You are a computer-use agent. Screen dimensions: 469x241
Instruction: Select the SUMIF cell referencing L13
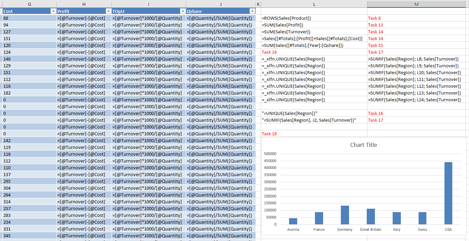(416, 93)
